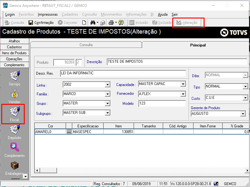Click the Reg. Consultados status entry
This screenshot has height=187, width=250.
point(109,184)
